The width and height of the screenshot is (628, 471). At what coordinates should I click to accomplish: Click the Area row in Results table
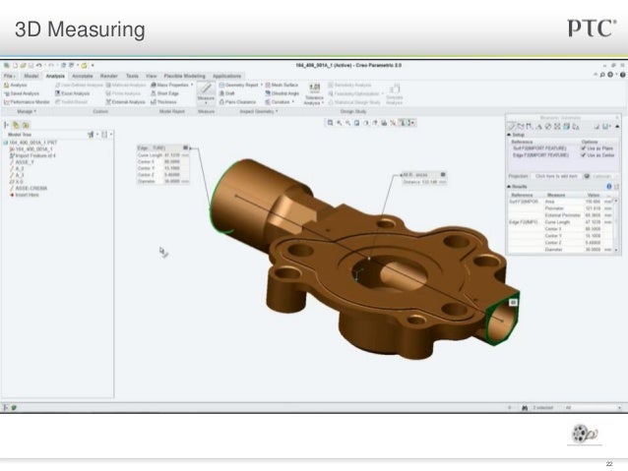(561, 202)
